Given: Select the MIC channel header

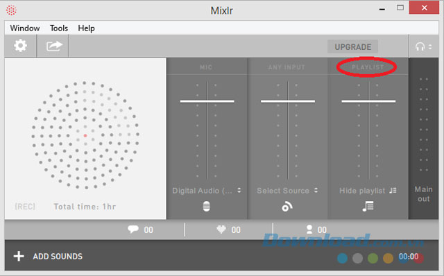Looking at the screenshot, I should point(206,67).
